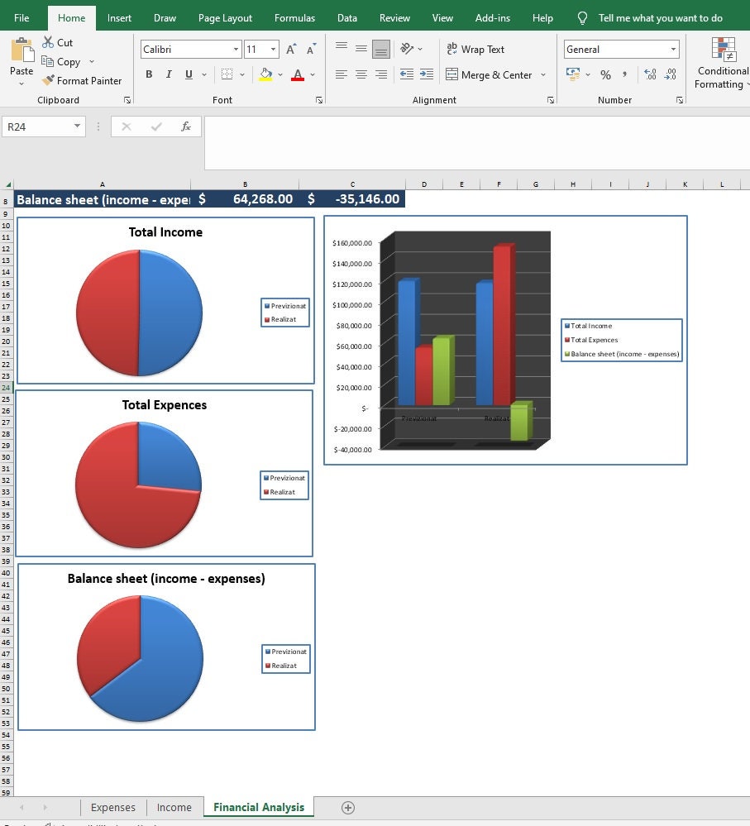Open the font size dropdown
Image resolution: width=750 pixels, height=826 pixels.
click(273, 49)
